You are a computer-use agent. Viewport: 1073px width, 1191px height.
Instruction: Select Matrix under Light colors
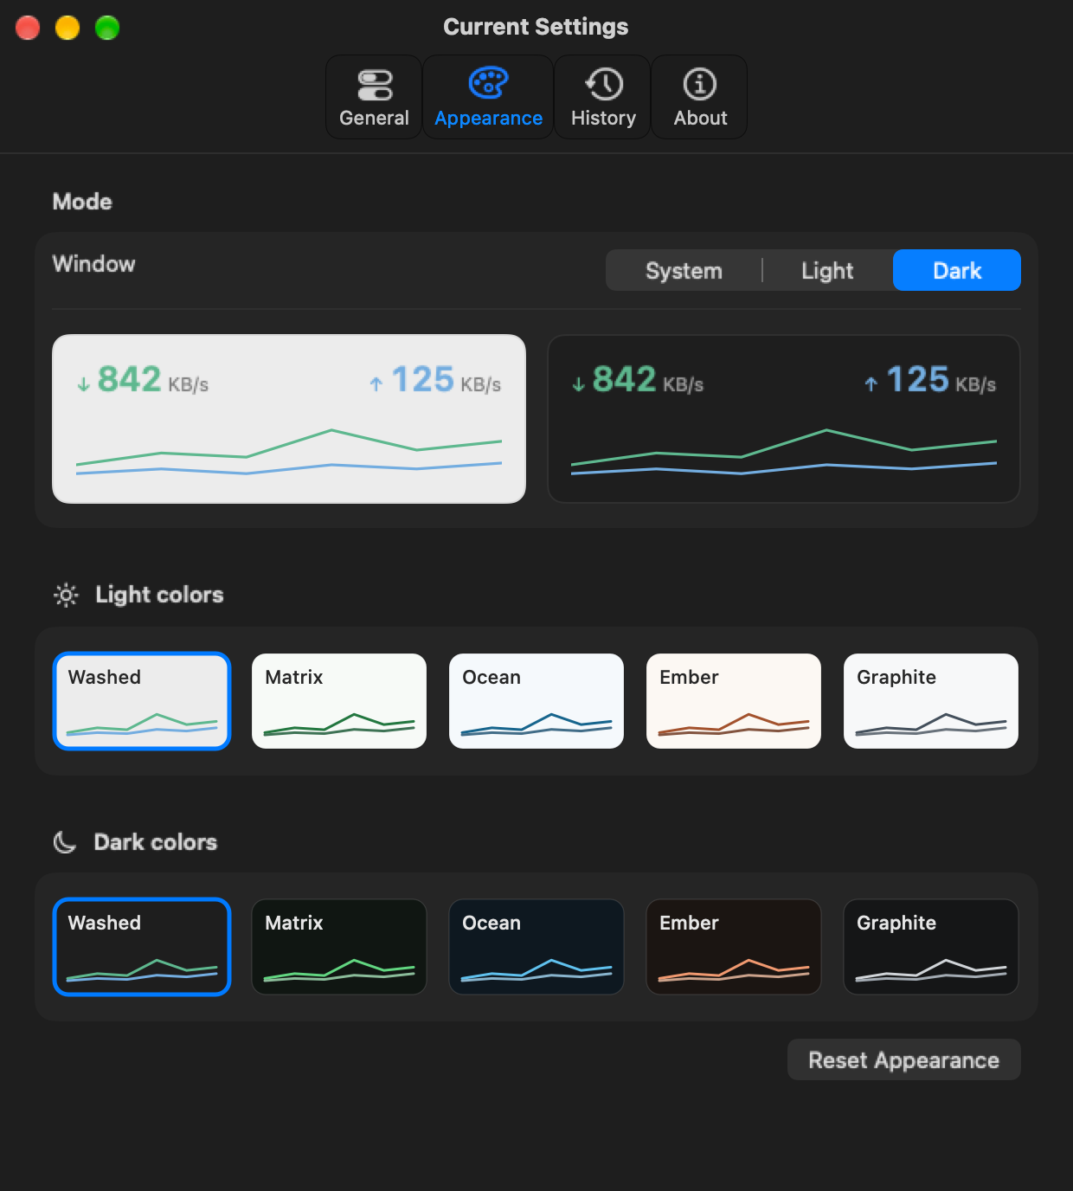[x=339, y=701]
